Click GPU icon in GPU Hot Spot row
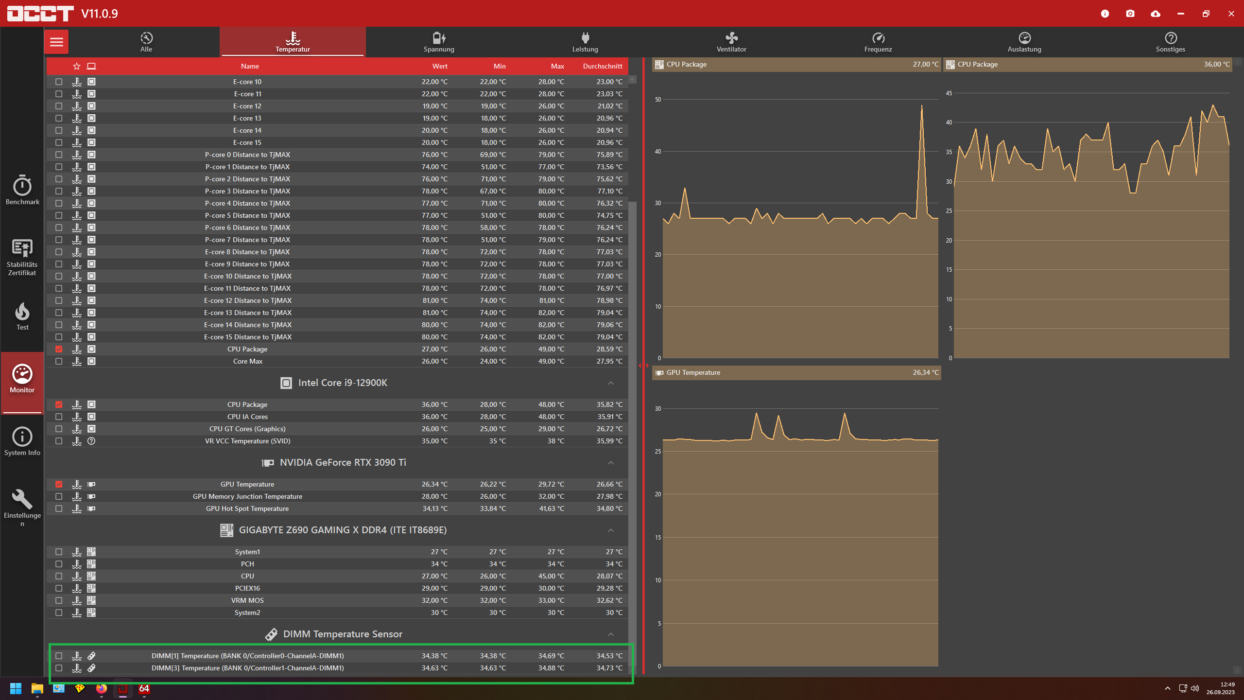 point(91,508)
